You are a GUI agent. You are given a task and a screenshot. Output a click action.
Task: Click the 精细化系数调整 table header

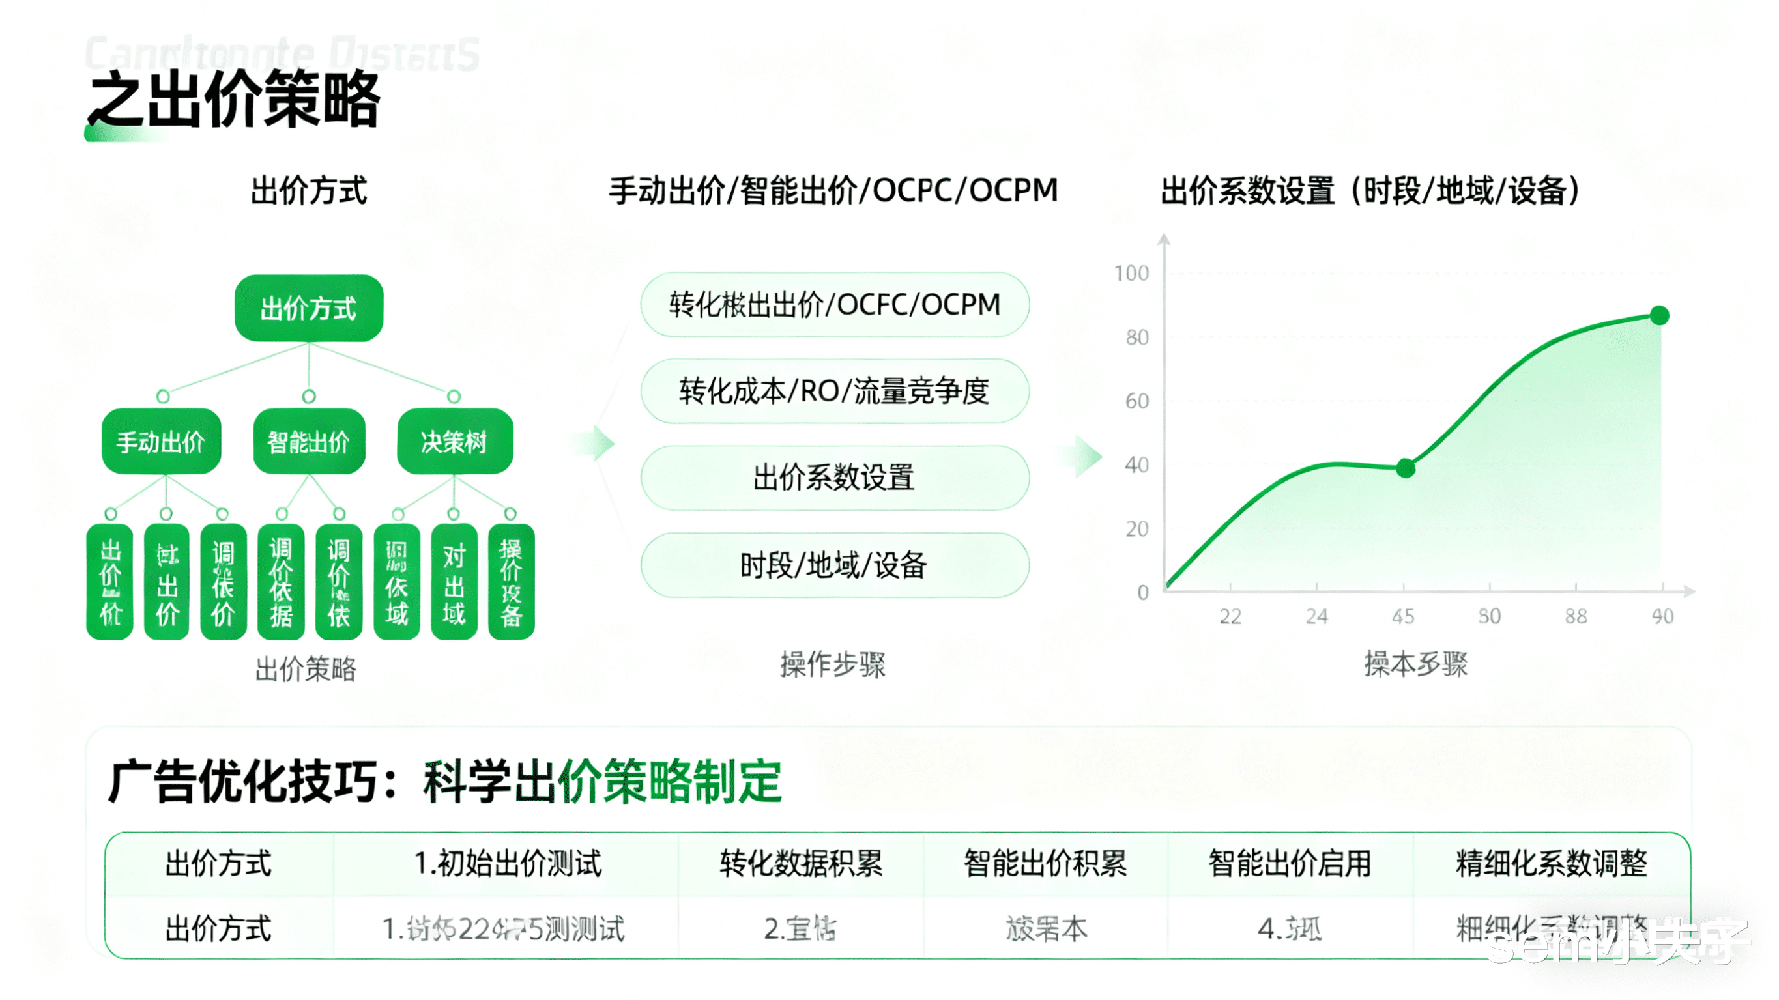pos(1551,863)
